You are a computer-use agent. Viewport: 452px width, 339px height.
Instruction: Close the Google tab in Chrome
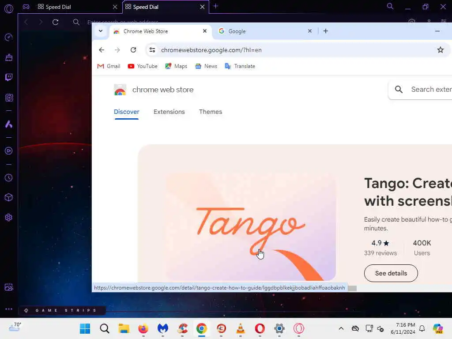click(x=309, y=31)
